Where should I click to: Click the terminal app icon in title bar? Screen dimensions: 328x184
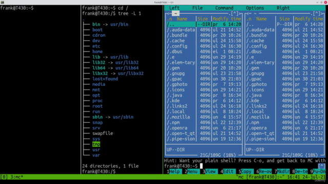[x=2, y=2]
